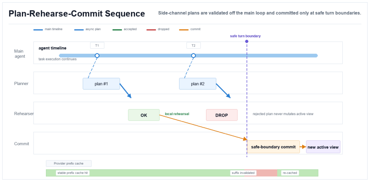
Task: Click the re-cached label
Action: coord(290,173)
